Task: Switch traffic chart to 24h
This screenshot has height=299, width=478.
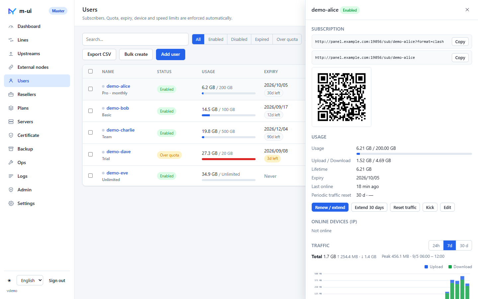Action: pos(436,246)
